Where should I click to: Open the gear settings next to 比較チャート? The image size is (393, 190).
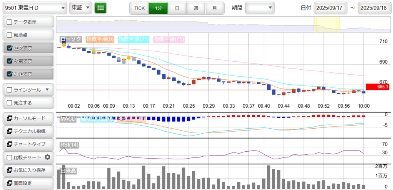[48, 157]
